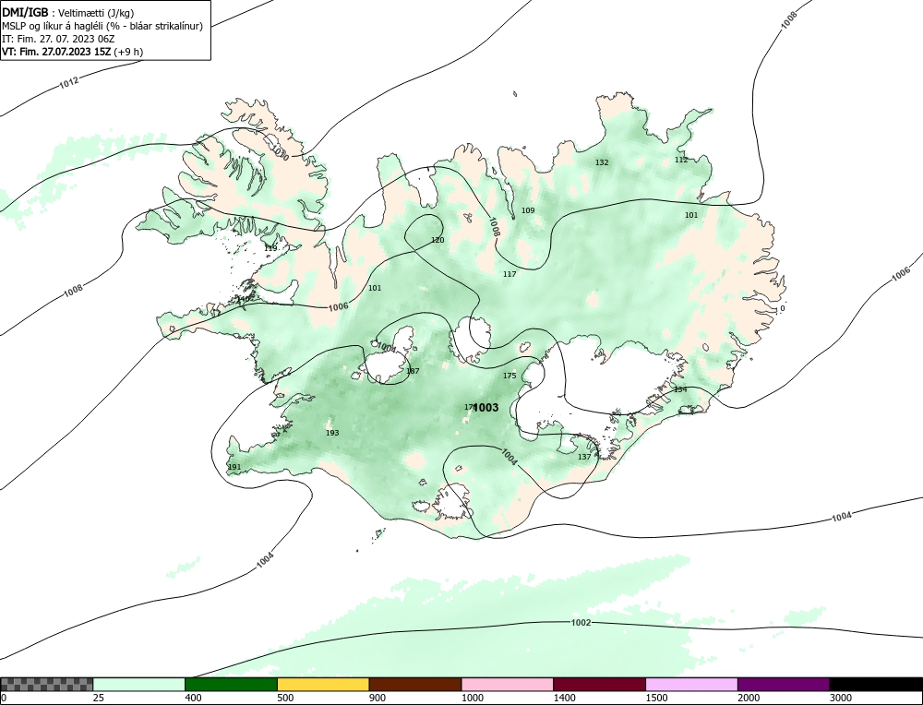
Task: Click the light green 25–400 legend swatch
Action: pos(139,684)
